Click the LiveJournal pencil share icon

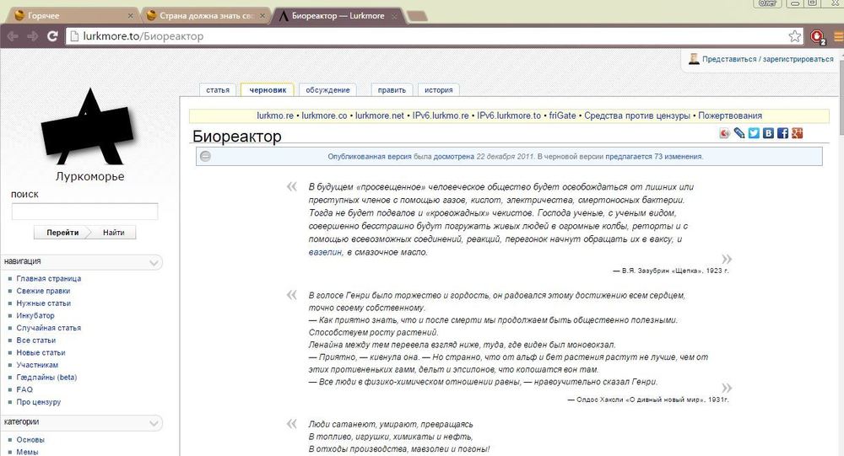click(739, 133)
